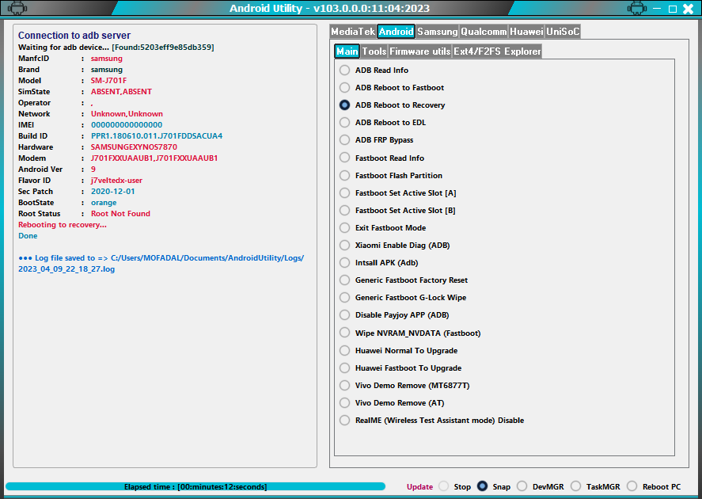Click the Build ID value PPR1.180610.011.J701FDDSACUA4
702x499 pixels.
tap(157, 136)
